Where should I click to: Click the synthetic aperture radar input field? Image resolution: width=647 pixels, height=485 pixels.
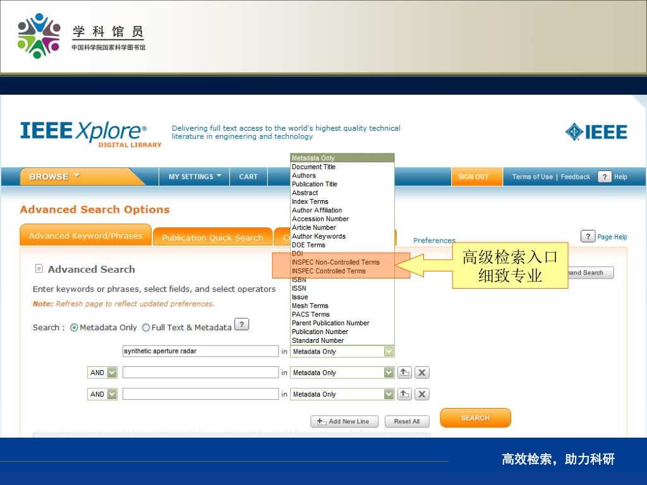(200, 351)
